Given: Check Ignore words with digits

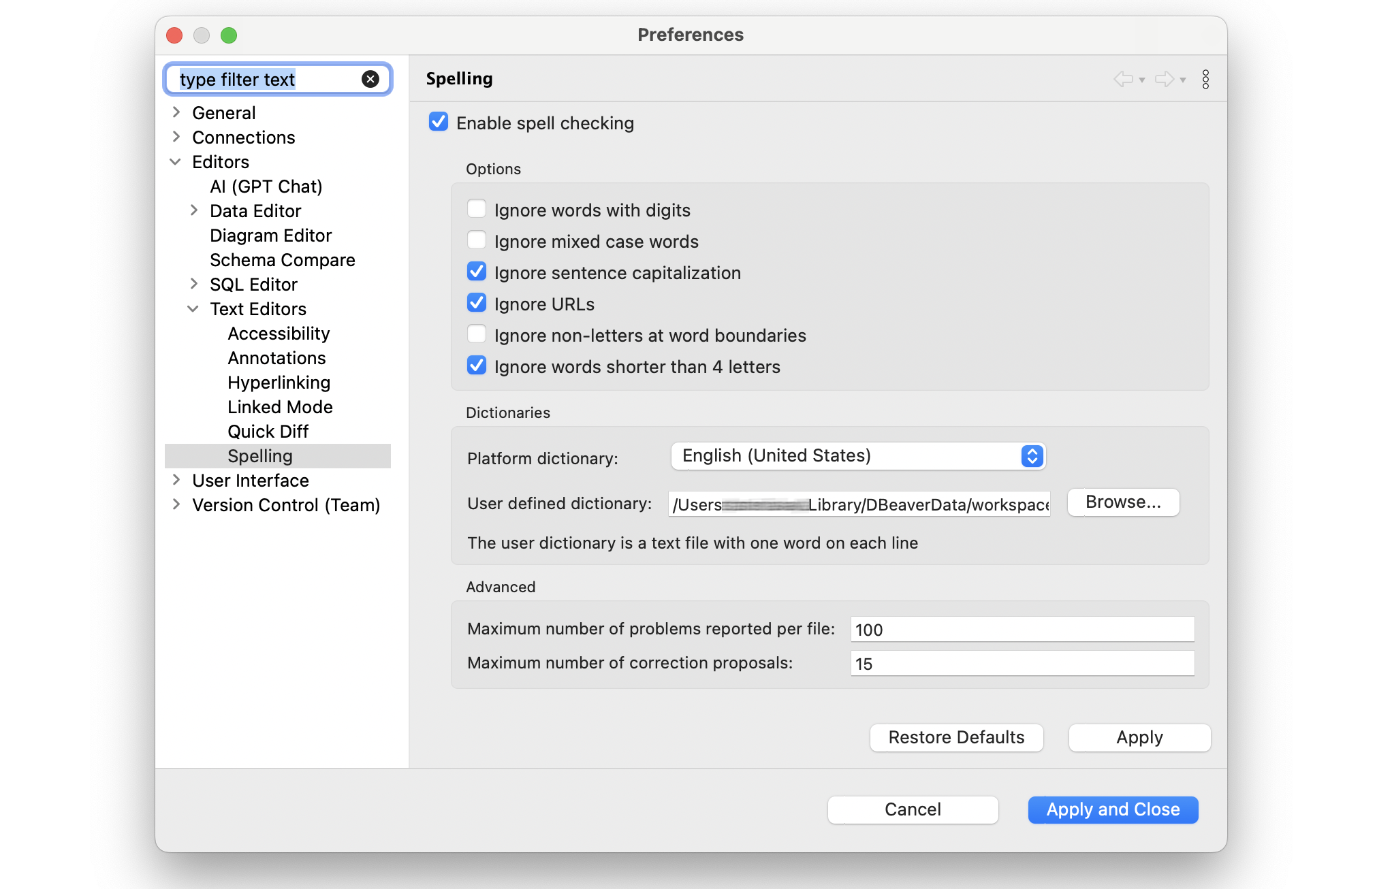Looking at the screenshot, I should [477, 209].
